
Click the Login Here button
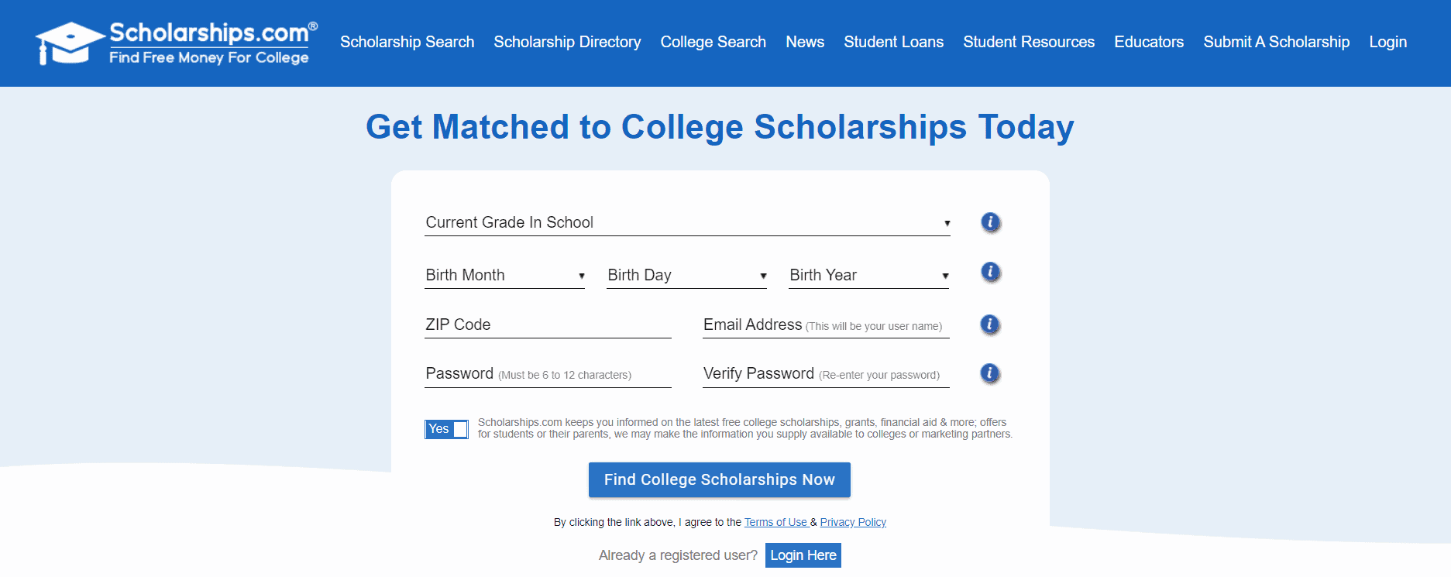(803, 555)
